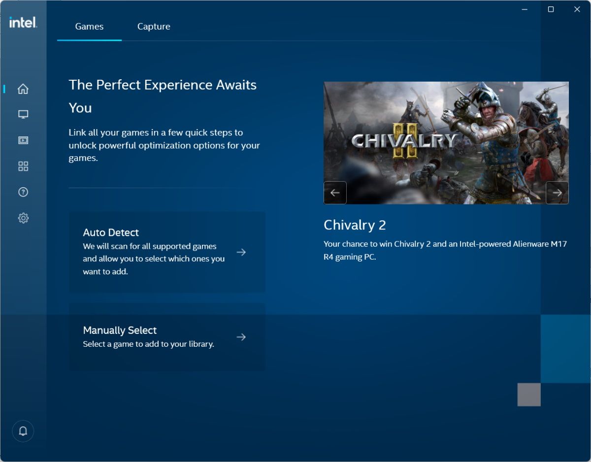Open Settings using the gear icon

pyautogui.click(x=23, y=218)
